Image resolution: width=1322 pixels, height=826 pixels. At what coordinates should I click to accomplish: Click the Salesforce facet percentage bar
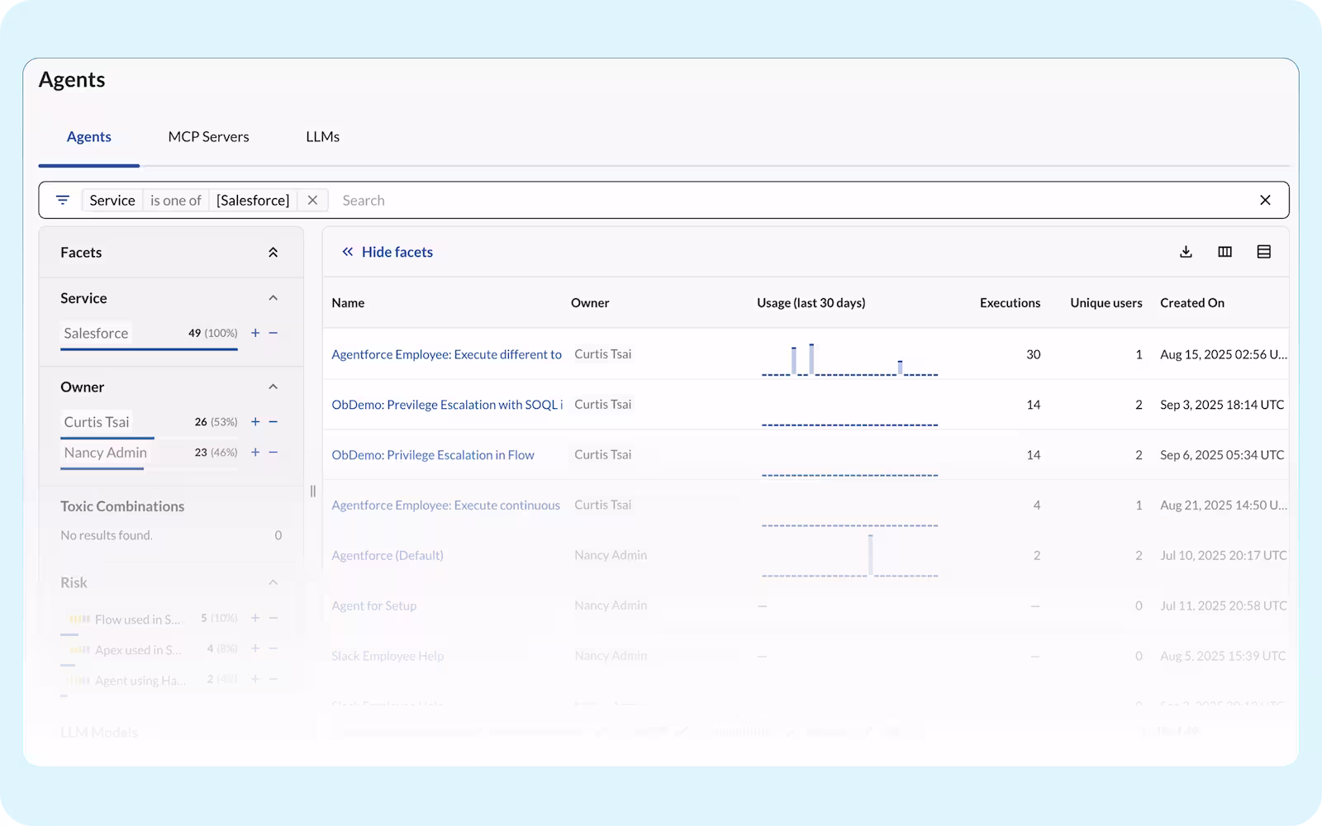tap(149, 348)
